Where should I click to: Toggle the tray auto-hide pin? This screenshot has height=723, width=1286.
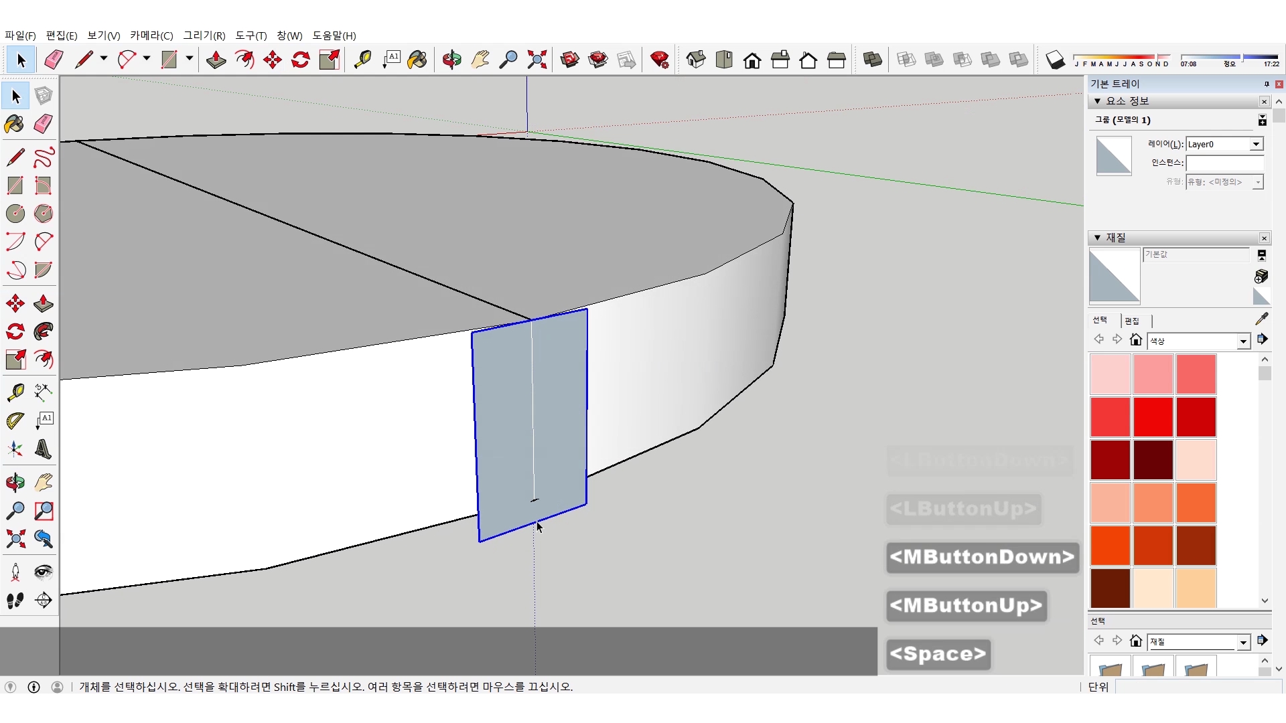click(x=1266, y=84)
